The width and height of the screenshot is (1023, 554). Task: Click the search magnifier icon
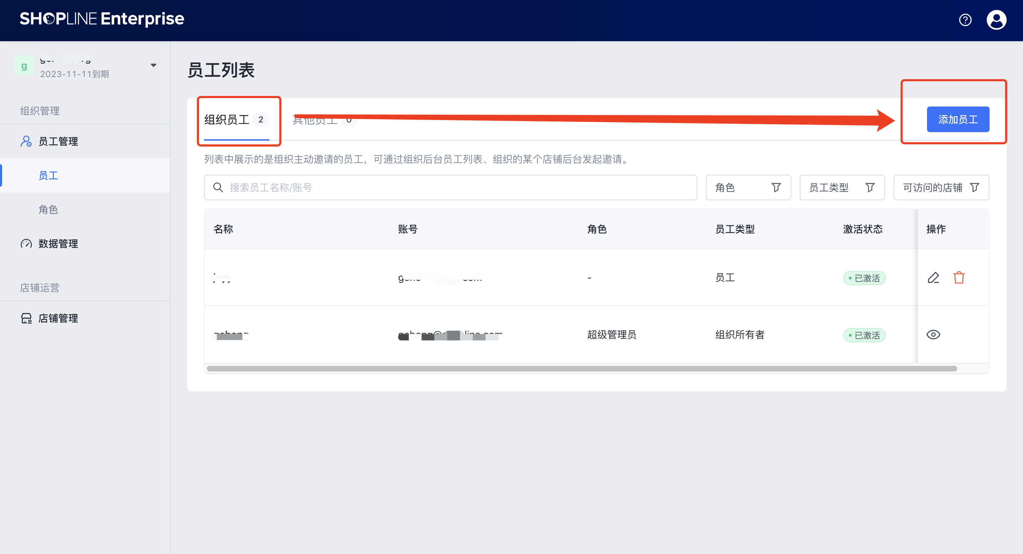tap(218, 187)
